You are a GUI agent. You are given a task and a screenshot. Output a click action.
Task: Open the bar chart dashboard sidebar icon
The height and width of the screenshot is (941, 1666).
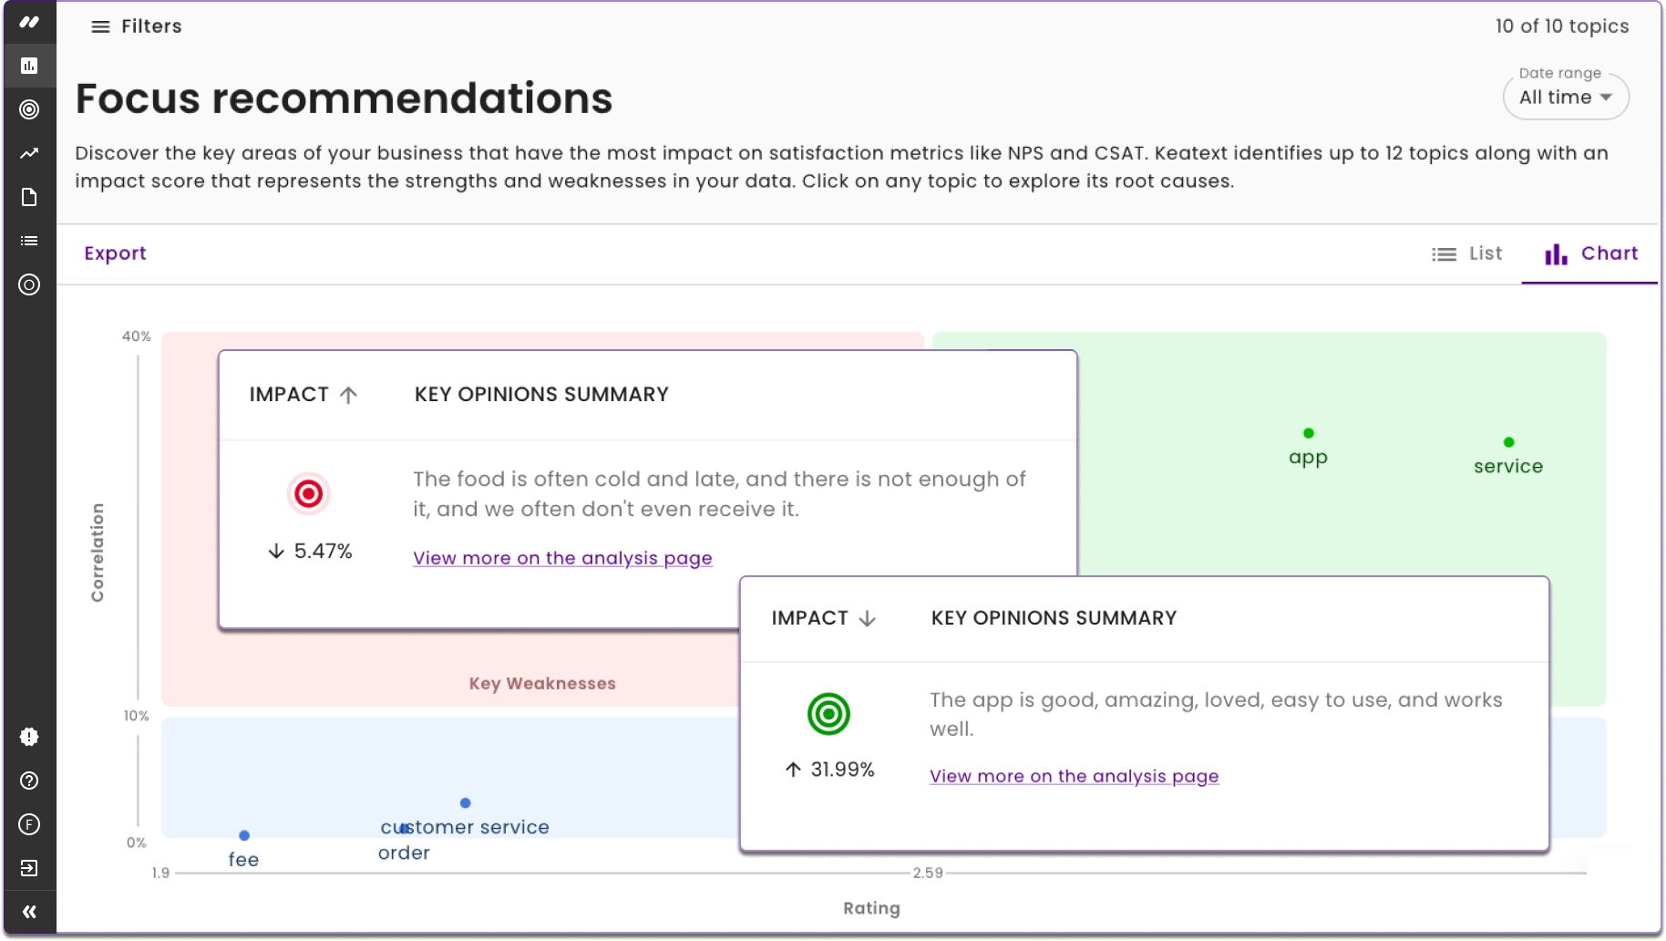click(x=29, y=66)
